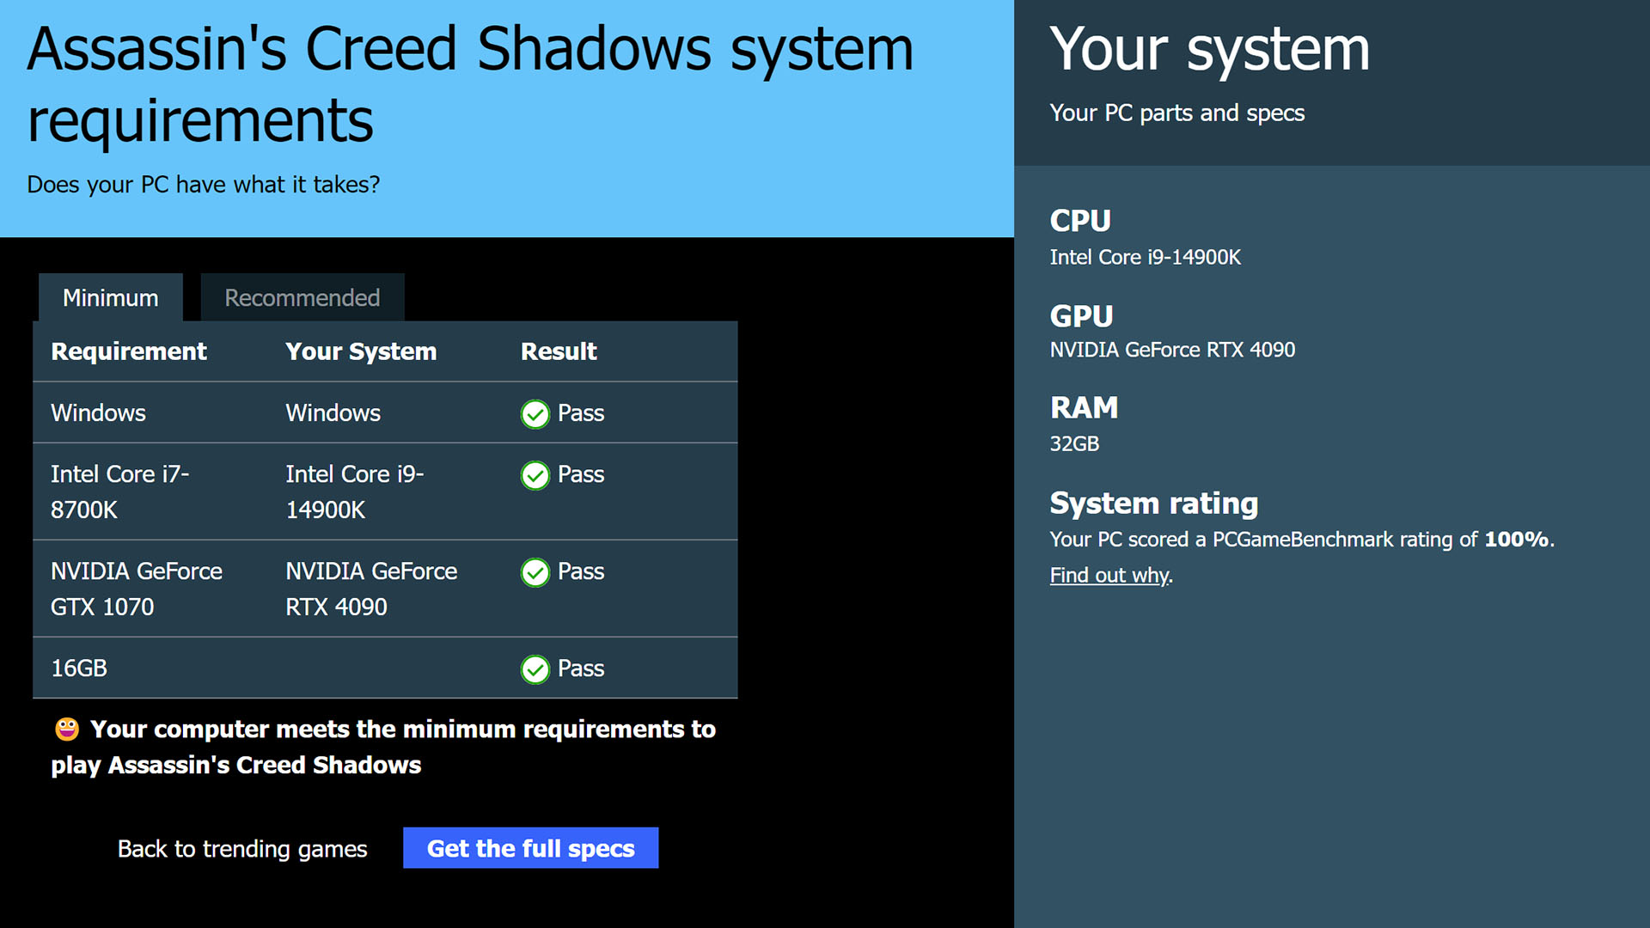The height and width of the screenshot is (928, 1650).
Task: Click the Pass text in the 16GB row
Action: pyautogui.click(x=581, y=669)
